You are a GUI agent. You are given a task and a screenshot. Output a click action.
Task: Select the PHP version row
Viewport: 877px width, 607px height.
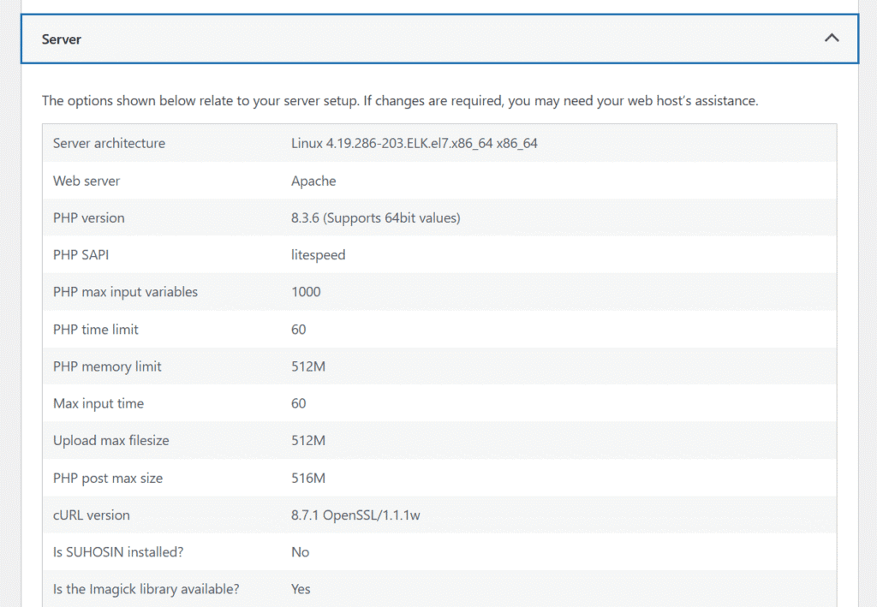coord(343,217)
